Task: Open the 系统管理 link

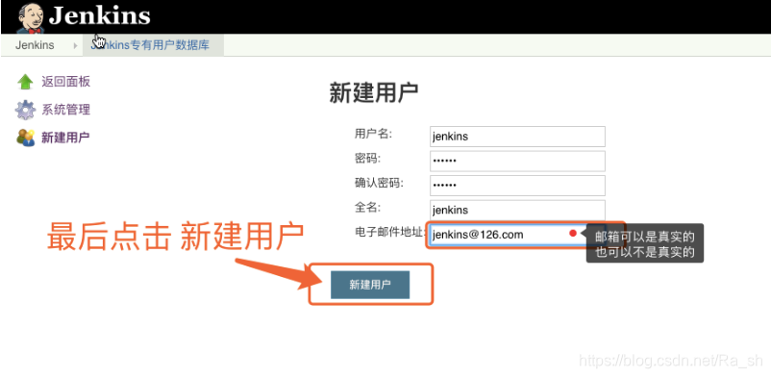Action: click(x=66, y=110)
